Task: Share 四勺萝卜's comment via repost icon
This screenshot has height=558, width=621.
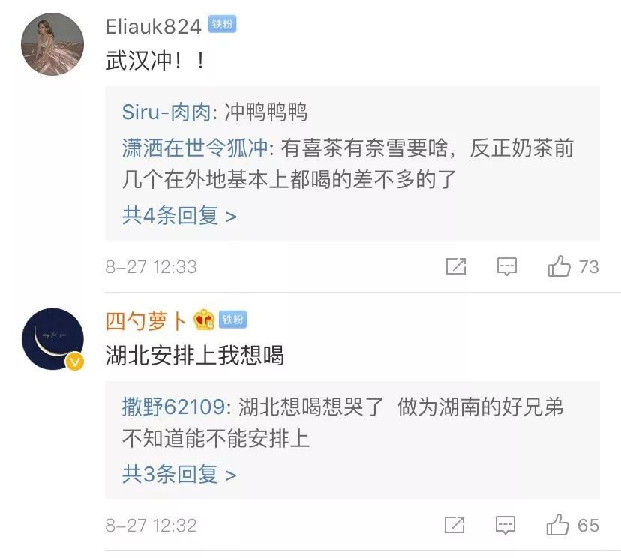Action: point(455,525)
